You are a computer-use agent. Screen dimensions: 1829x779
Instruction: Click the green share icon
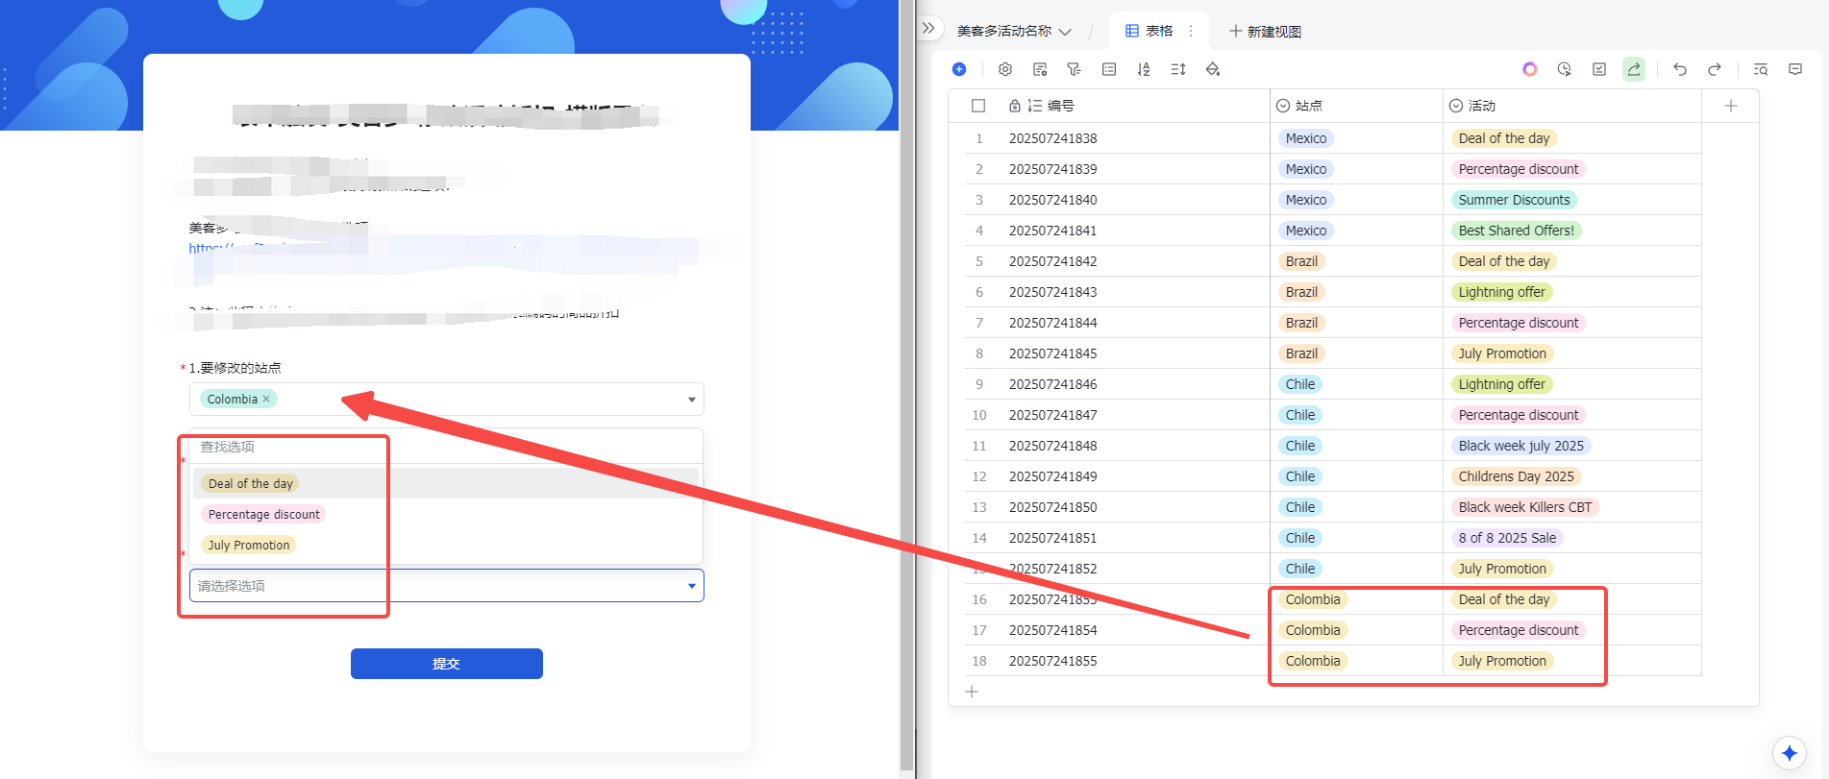1633,69
